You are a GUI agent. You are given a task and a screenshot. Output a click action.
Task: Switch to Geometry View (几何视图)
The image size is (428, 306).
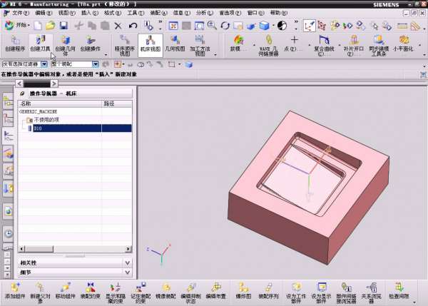tap(175, 44)
